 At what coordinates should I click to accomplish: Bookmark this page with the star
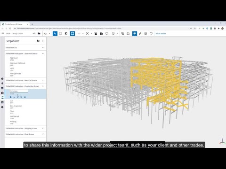pos(195,29)
